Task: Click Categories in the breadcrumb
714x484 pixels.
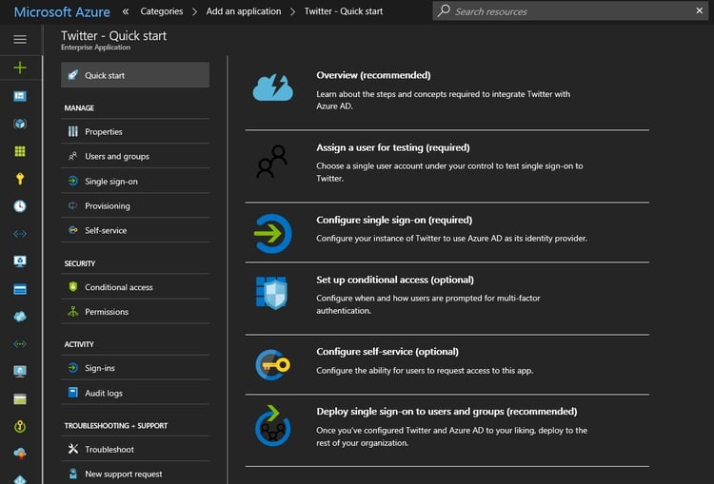Action: click(x=162, y=11)
